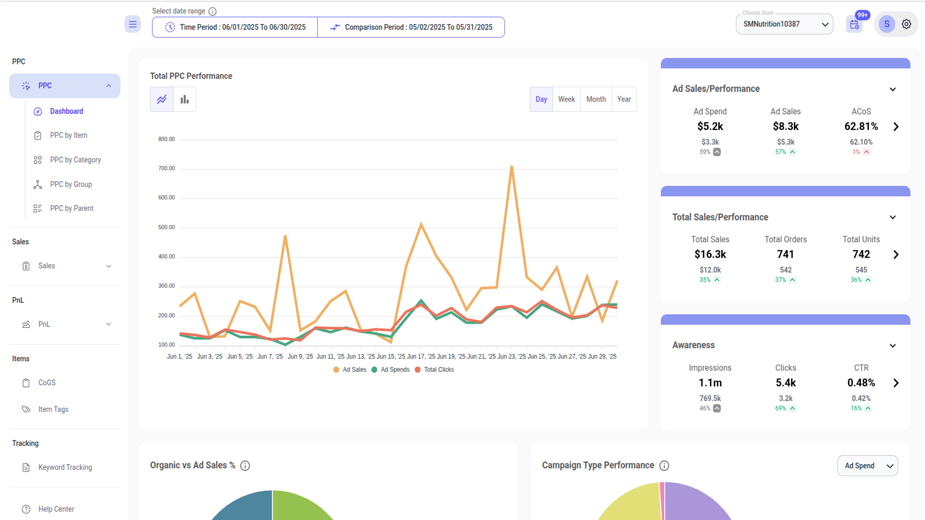Go to PPC by Group
Image resolution: width=925 pixels, height=520 pixels.
(71, 184)
